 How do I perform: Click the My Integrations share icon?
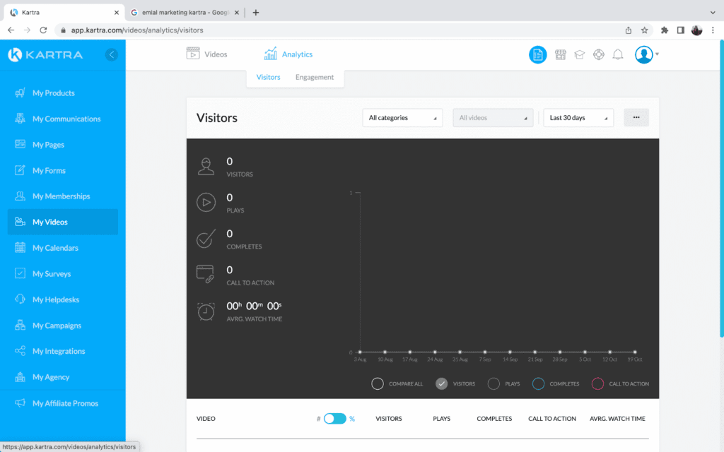(20, 351)
